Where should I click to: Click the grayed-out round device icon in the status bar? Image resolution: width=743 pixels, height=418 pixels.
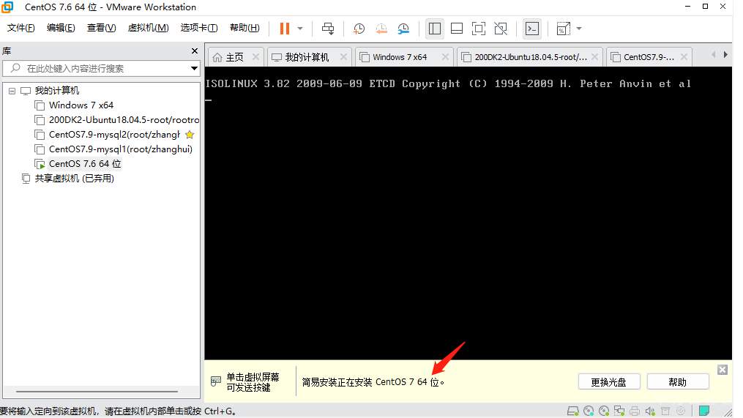[681, 411]
